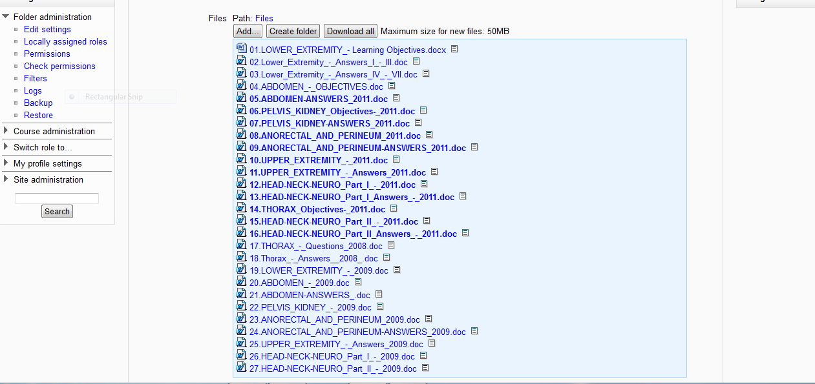The image size is (815, 384).
Task: Click options icon for 23.ANORECTAL_AND_PERINEUM_2009.doc
Action: tap(429, 319)
